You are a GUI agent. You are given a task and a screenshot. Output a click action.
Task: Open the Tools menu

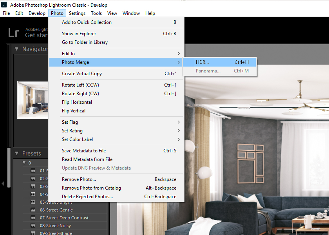[96, 13]
